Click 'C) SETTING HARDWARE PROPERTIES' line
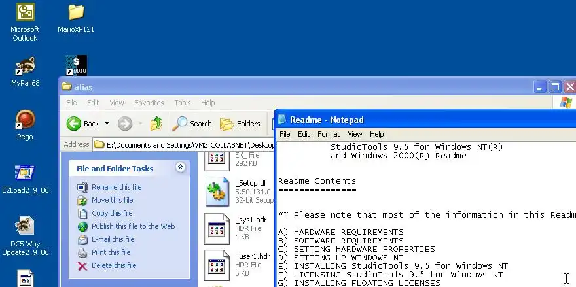Image resolution: width=576 pixels, height=287 pixels. (356, 249)
